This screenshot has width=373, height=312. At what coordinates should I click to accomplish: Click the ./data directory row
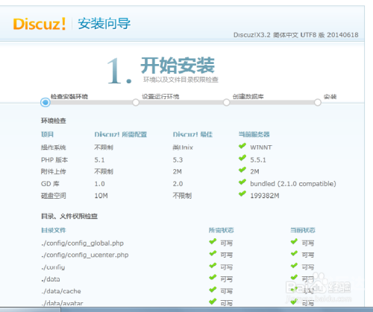[x=51, y=279]
